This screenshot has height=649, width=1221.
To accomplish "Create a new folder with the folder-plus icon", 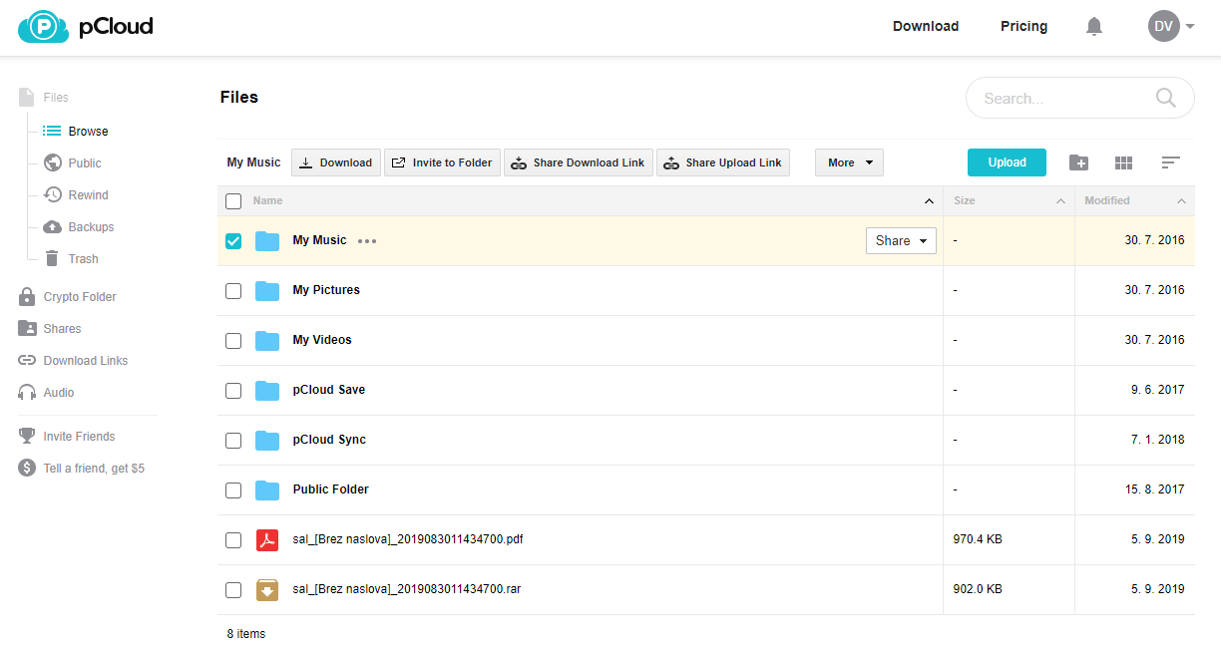I will pos(1078,162).
